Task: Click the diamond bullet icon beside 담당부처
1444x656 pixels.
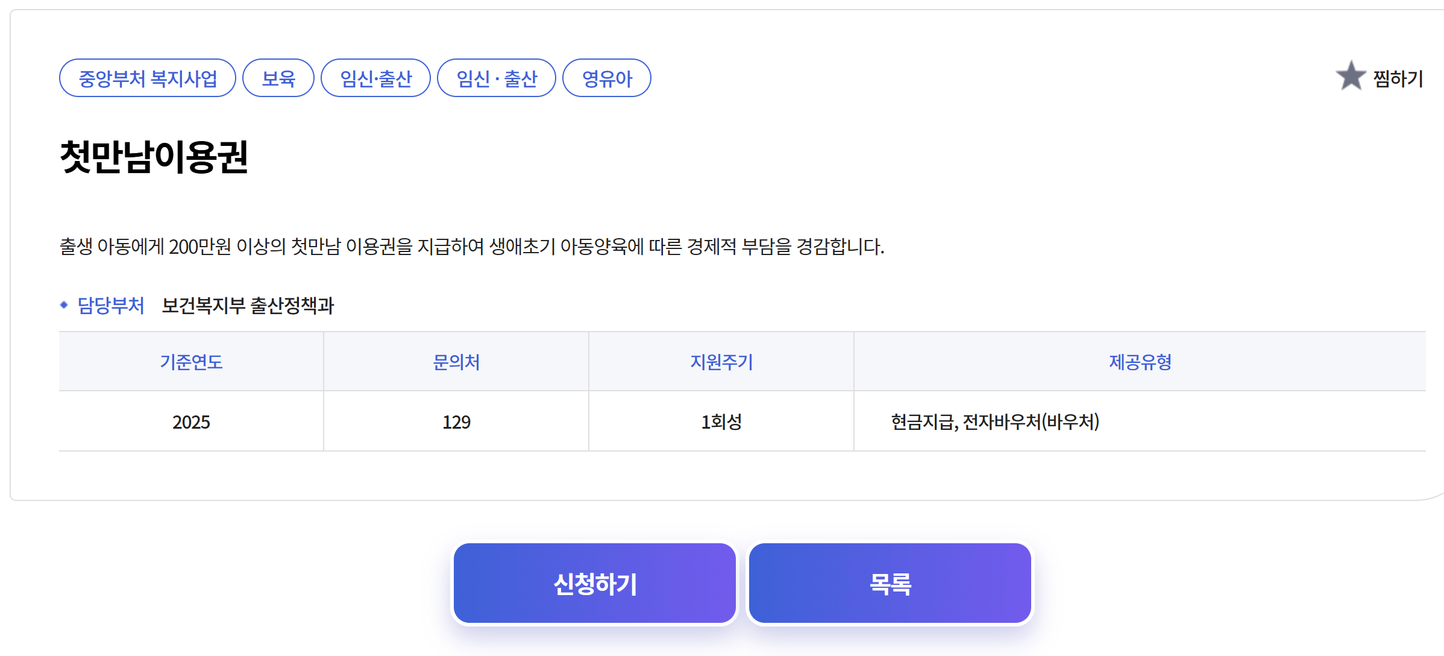Action: pyautogui.click(x=65, y=306)
